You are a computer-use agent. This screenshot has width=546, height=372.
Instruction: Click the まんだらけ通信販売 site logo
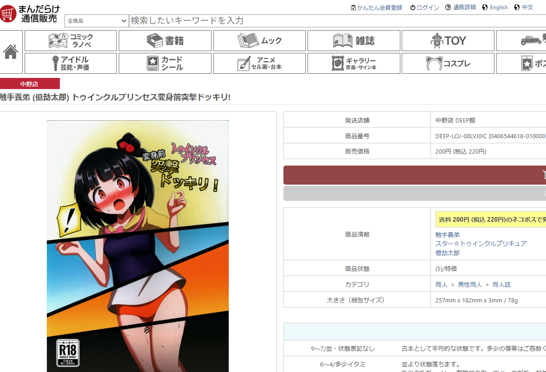[x=30, y=14]
